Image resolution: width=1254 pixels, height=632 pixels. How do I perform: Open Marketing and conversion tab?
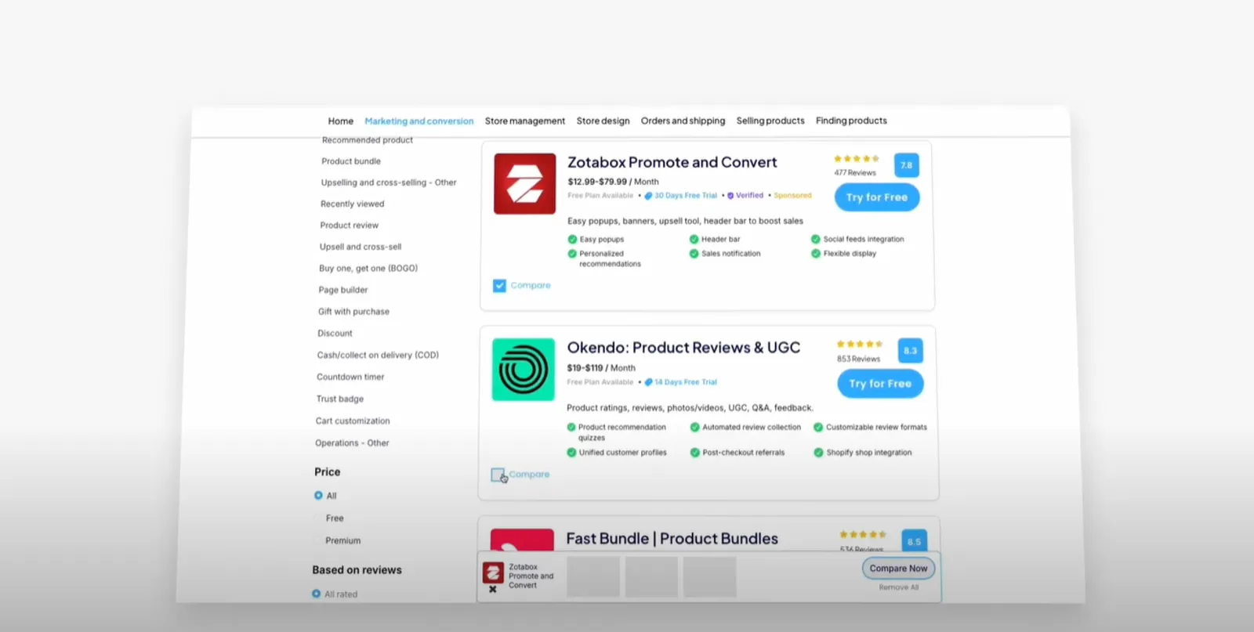pyautogui.click(x=419, y=121)
